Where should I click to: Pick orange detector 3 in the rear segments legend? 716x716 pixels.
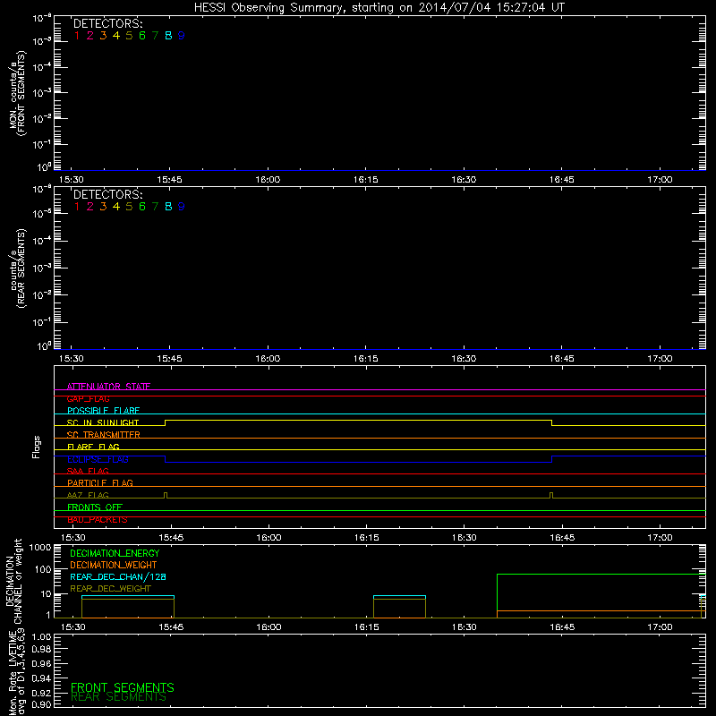pyautogui.click(x=103, y=207)
